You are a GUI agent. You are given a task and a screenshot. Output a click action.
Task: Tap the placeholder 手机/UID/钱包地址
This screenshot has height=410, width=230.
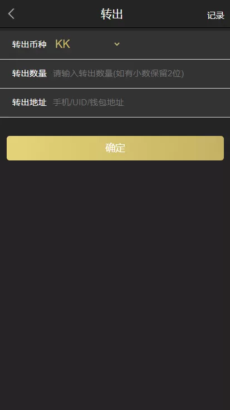(89, 102)
